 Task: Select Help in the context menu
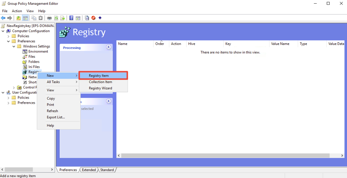(x=59, y=126)
